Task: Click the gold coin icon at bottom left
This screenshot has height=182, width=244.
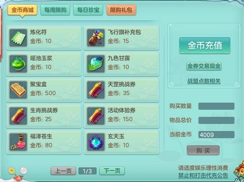Action: (x=11, y=171)
